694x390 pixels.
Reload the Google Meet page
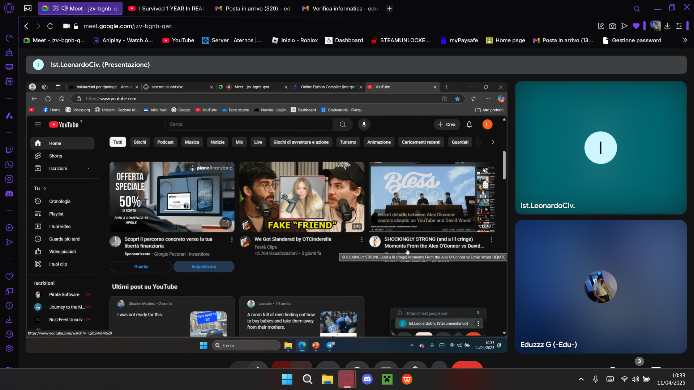[50, 26]
